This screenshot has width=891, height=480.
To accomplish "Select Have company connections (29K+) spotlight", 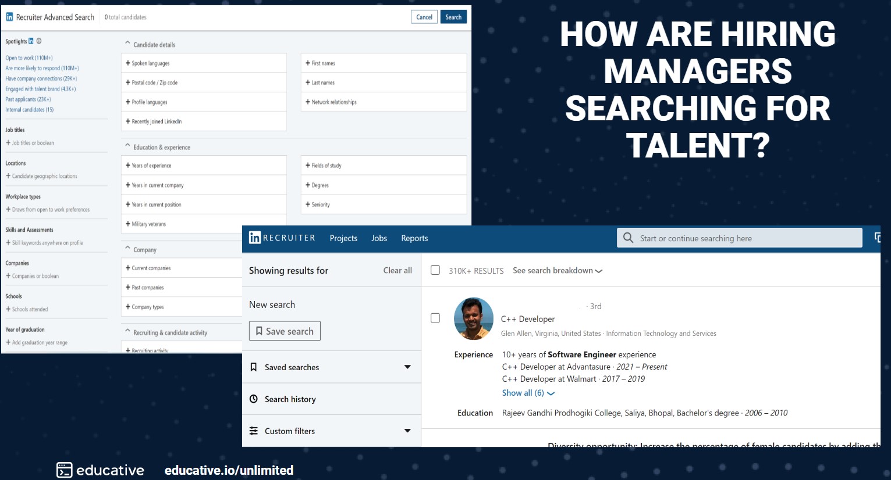I will coord(41,78).
